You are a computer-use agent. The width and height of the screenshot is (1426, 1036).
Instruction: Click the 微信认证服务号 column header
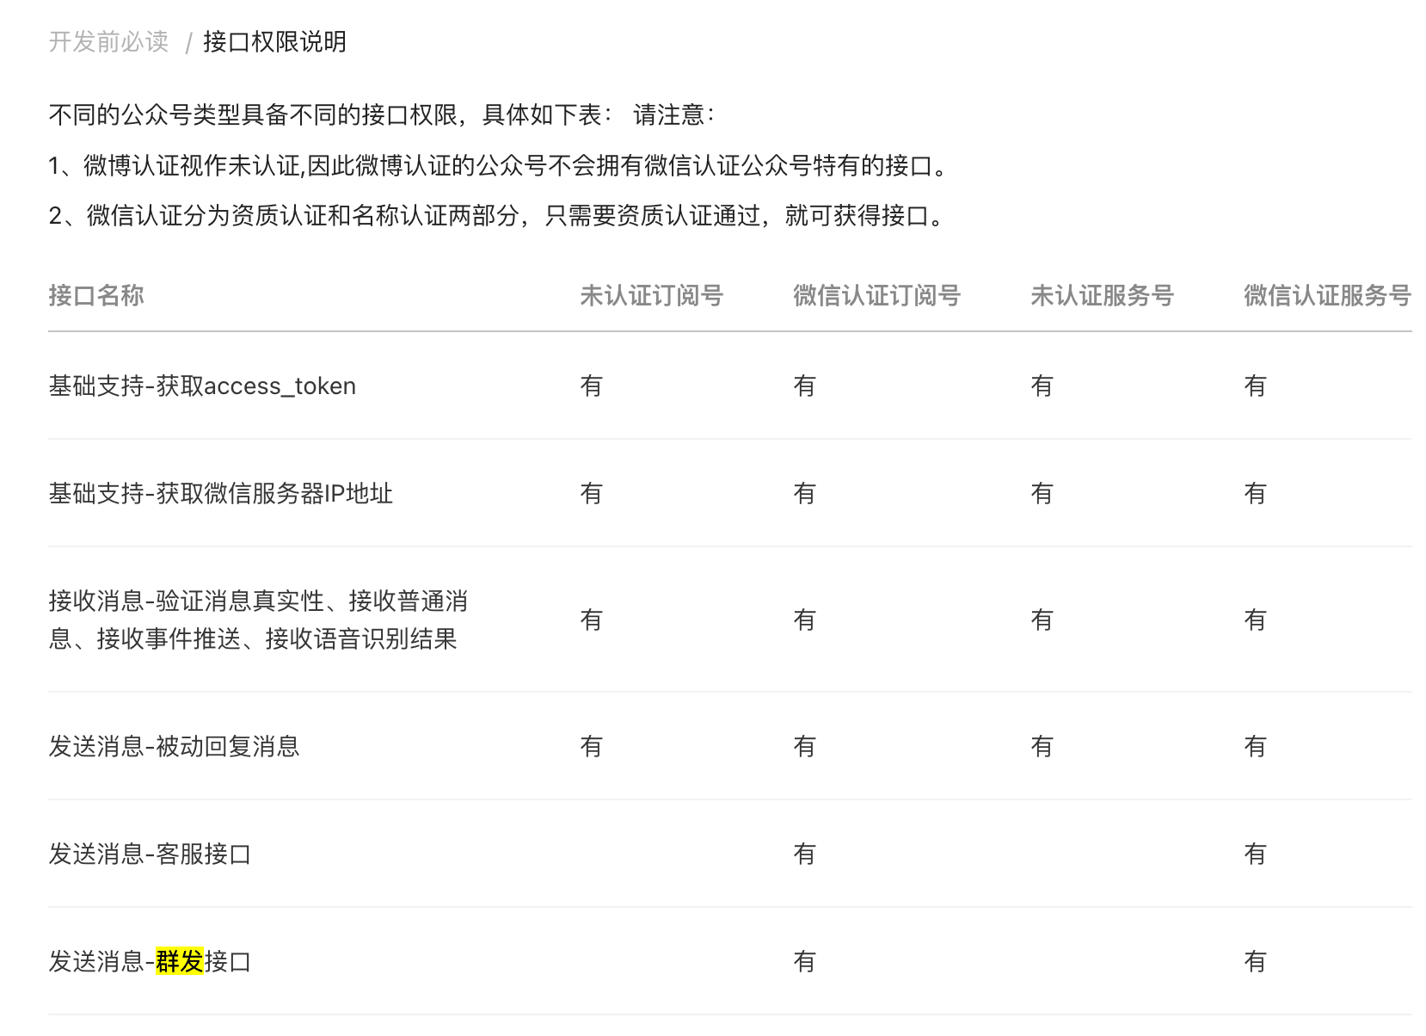[x=1327, y=295]
